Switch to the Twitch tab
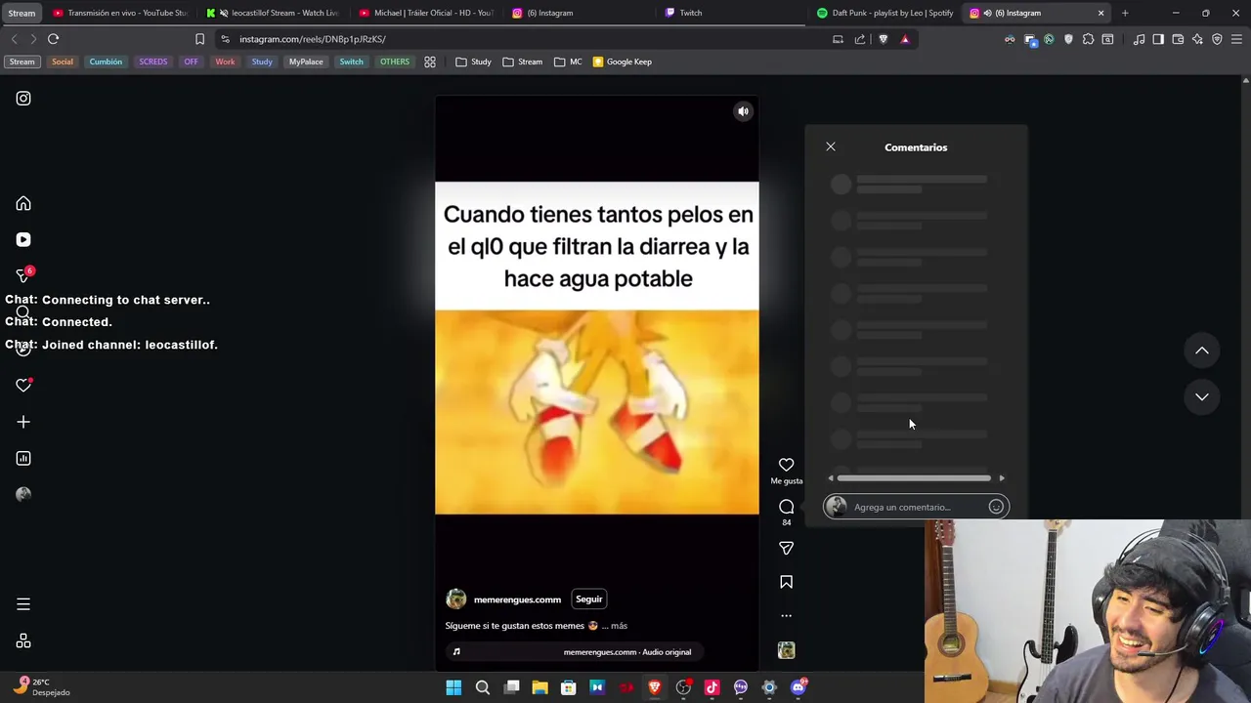This screenshot has height=703, width=1251. [x=733, y=13]
